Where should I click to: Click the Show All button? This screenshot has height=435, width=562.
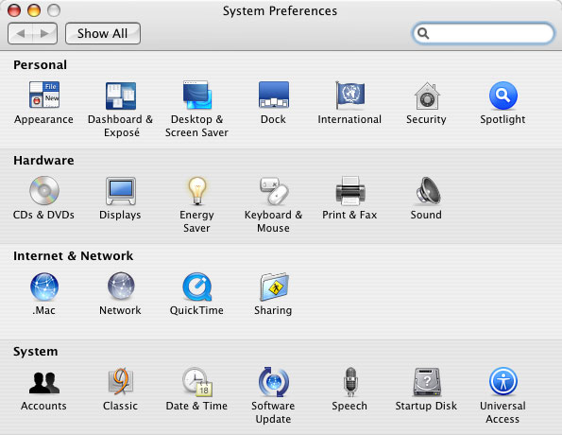point(103,33)
